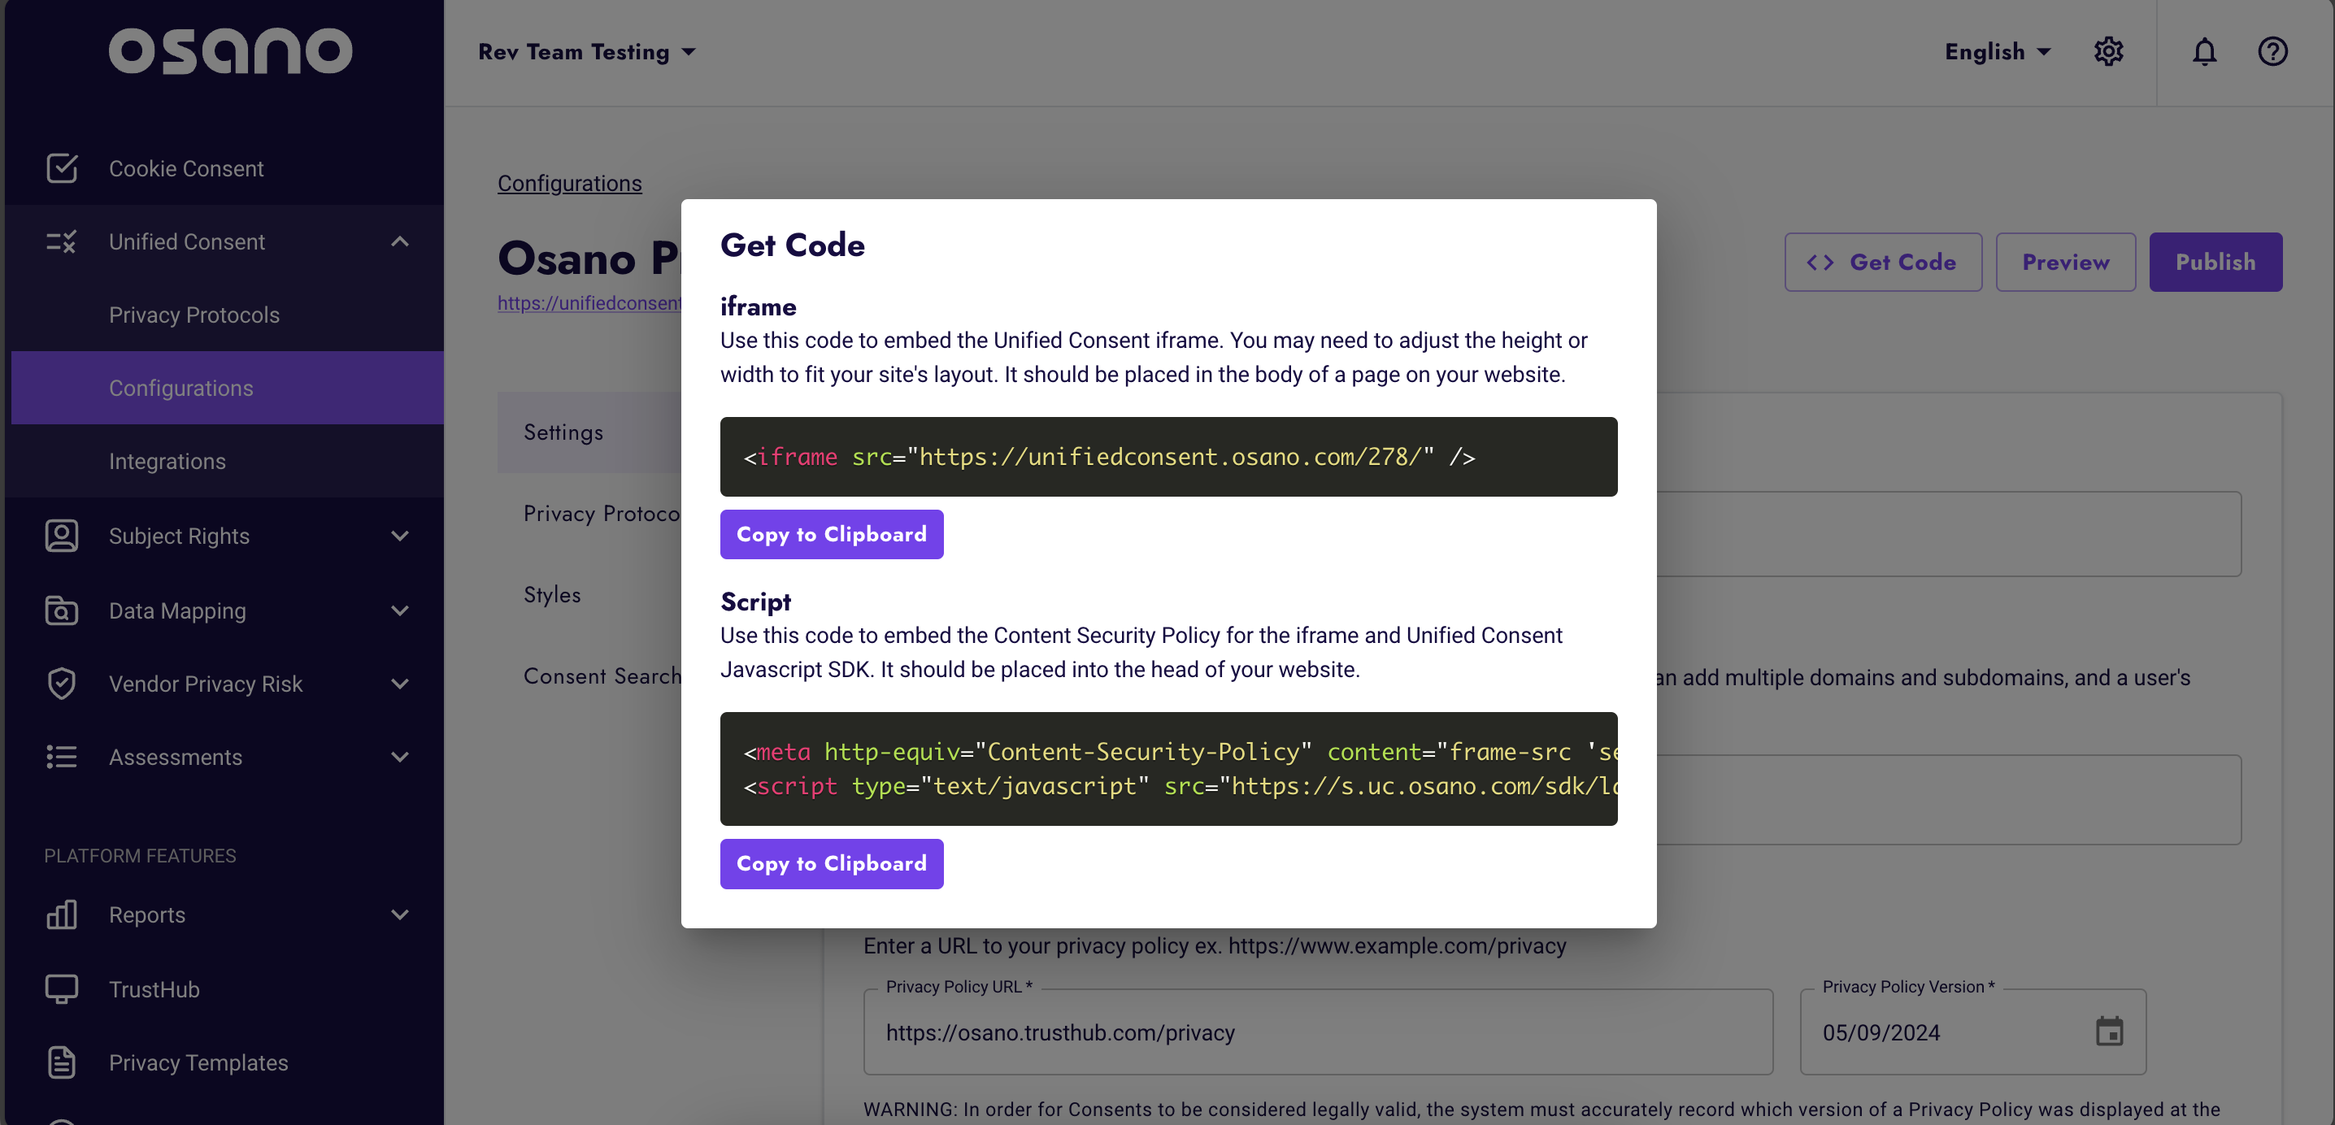Open notifications bell icon
2335x1125 pixels.
(2204, 52)
